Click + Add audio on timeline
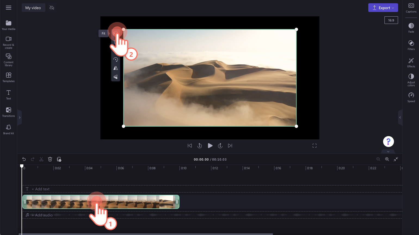Viewport: 419px width, 235px height. (x=42, y=215)
